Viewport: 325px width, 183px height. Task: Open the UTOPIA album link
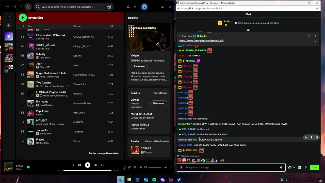pyautogui.click(x=78, y=94)
